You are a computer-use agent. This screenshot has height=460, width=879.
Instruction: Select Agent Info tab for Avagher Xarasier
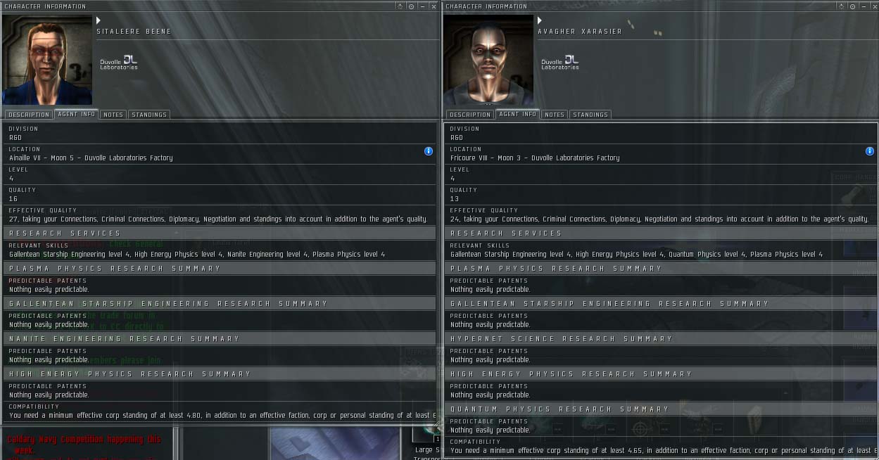[517, 114]
